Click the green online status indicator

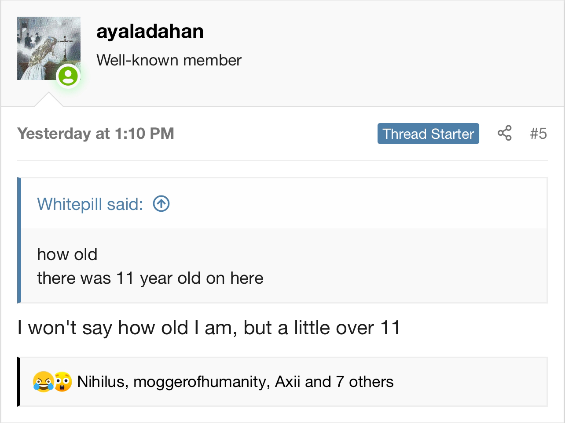[x=68, y=77]
